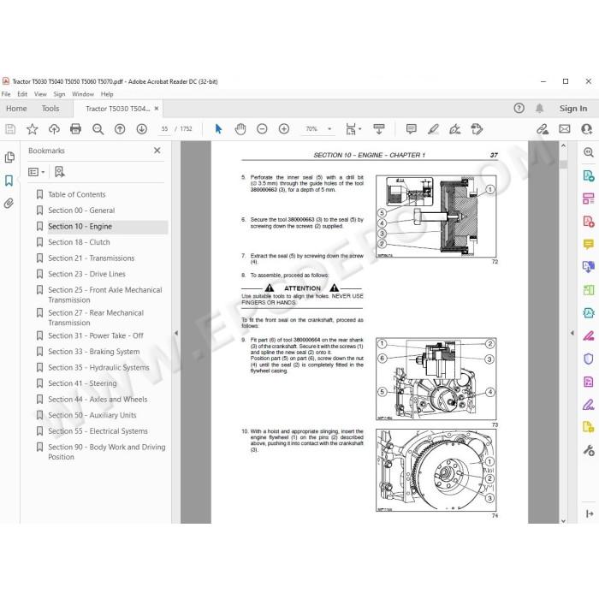Viewport: 599px width, 599px height.
Task: Collapse the left navigation pane arrow
Action: 176,333
